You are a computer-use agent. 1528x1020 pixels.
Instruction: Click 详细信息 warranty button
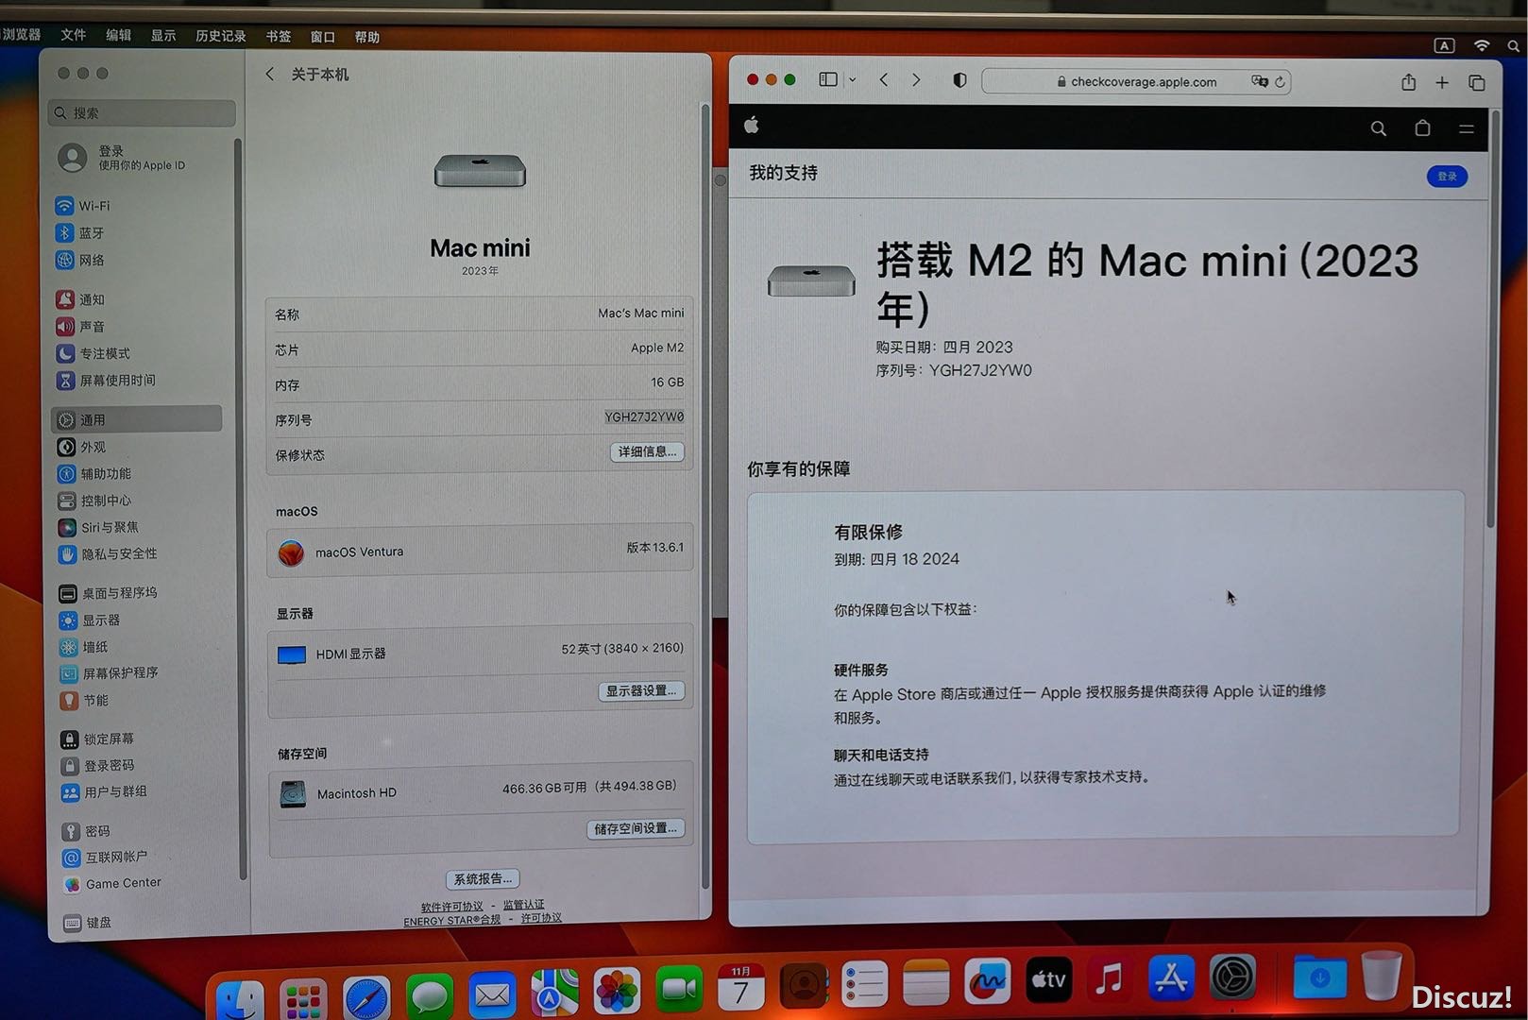(x=647, y=452)
